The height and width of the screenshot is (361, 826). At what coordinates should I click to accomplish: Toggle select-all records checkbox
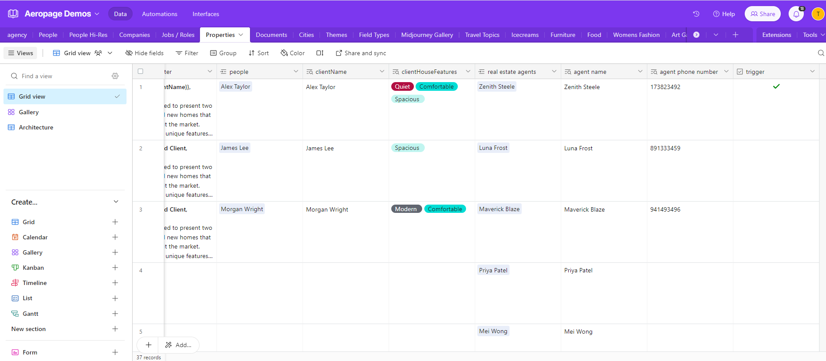[140, 71]
